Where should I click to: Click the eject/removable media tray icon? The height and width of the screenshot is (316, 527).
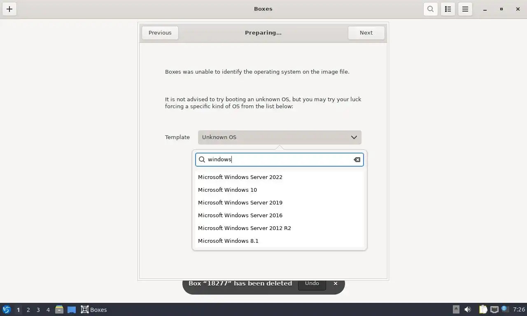click(x=456, y=309)
